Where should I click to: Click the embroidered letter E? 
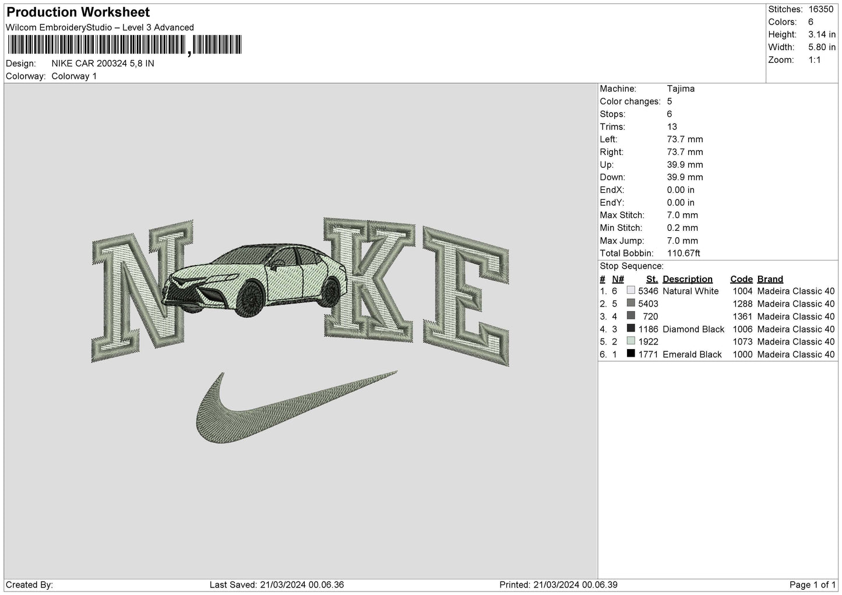click(466, 295)
